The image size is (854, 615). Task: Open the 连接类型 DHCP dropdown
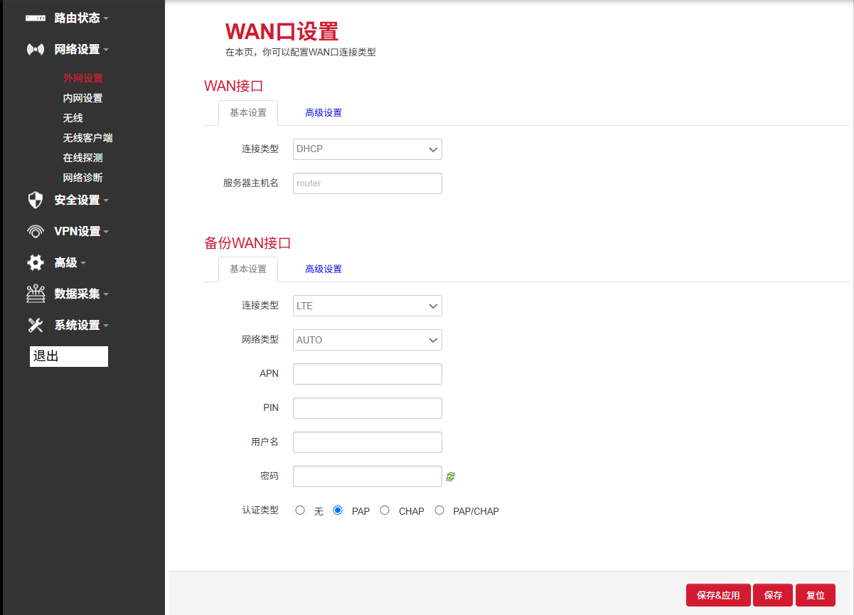[x=367, y=149]
